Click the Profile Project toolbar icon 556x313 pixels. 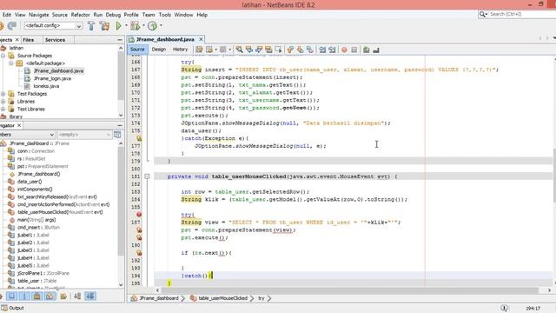pos(153,25)
